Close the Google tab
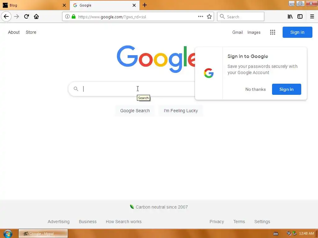This screenshot has height=238, width=318. (x=134, y=5)
